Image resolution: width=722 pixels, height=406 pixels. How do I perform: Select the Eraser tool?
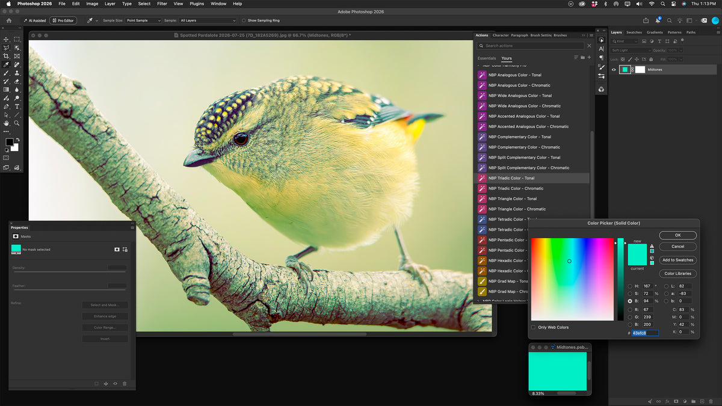(x=16, y=81)
